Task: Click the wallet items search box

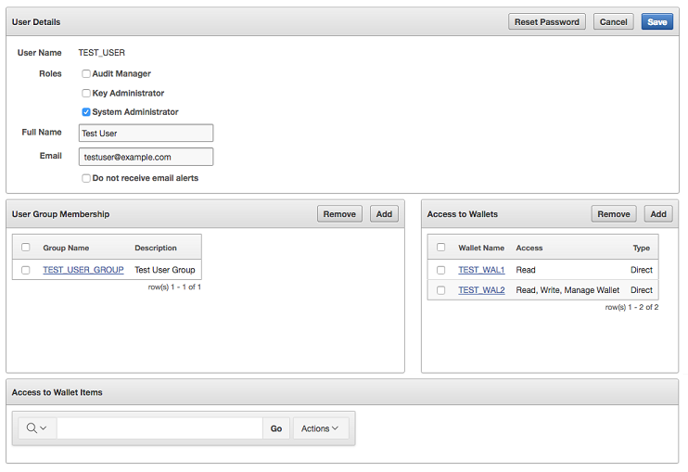Action: 159,428
